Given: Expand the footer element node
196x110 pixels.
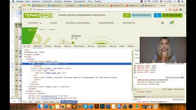Looking at the screenshot, I should 27,94.
